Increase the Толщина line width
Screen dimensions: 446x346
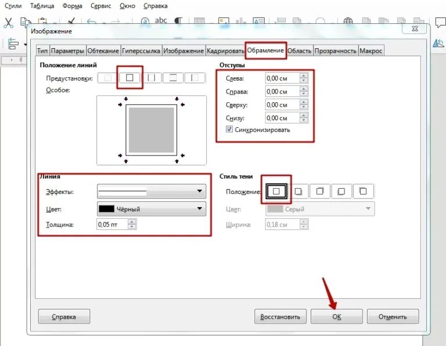(x=132, y=222)
